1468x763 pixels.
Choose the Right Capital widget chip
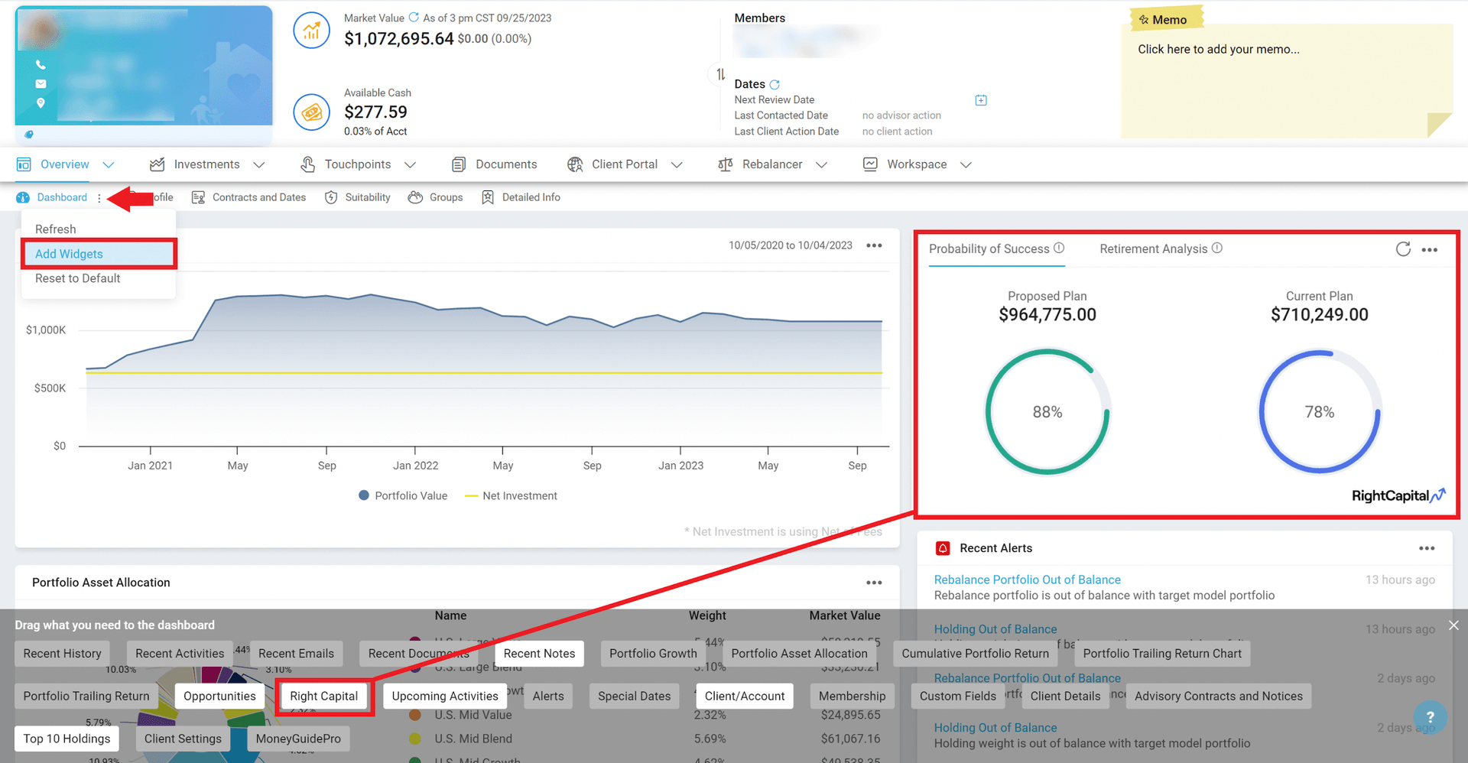click(x=323, y=696)
